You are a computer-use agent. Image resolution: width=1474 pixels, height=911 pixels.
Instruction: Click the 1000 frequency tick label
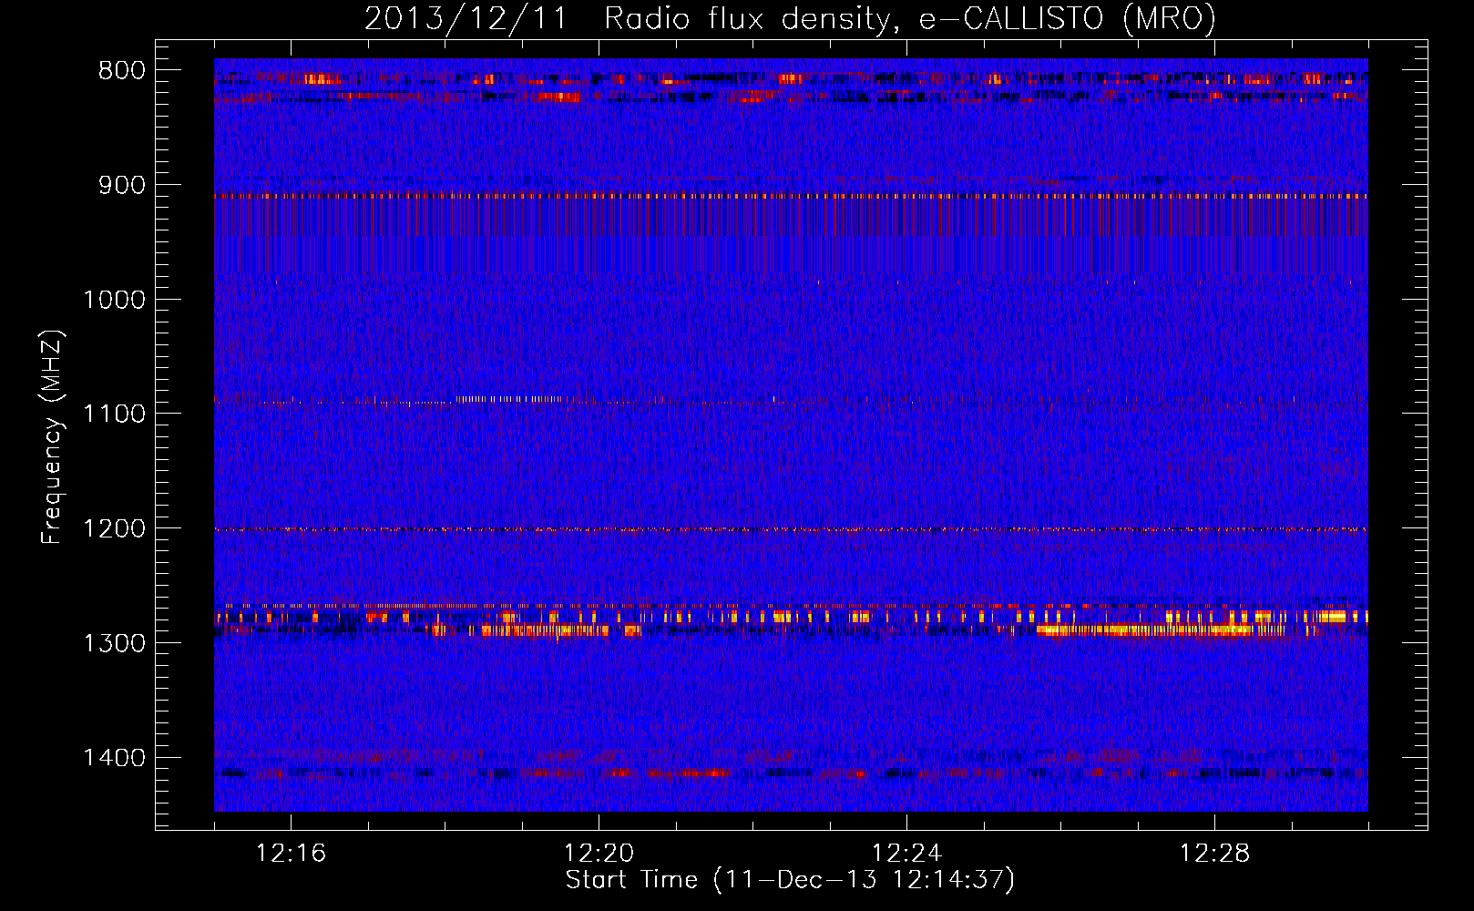point(114,300)
